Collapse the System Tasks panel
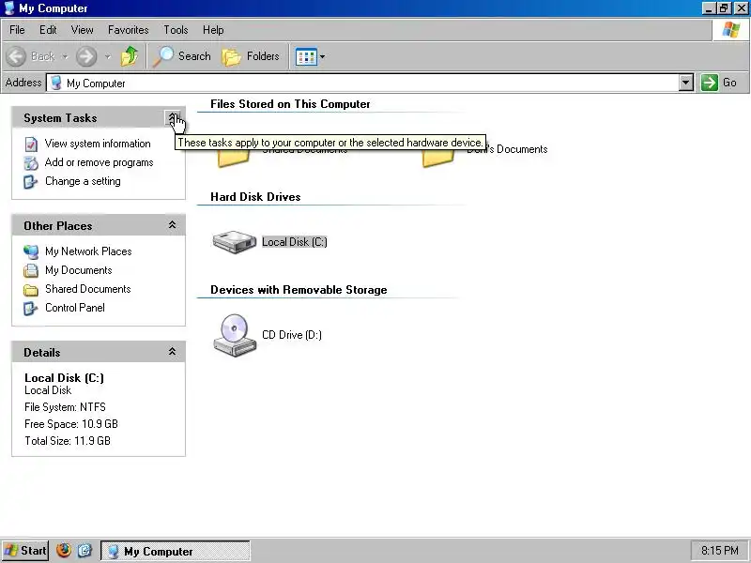This screenshot has height=563, width=751. point(172,118)
